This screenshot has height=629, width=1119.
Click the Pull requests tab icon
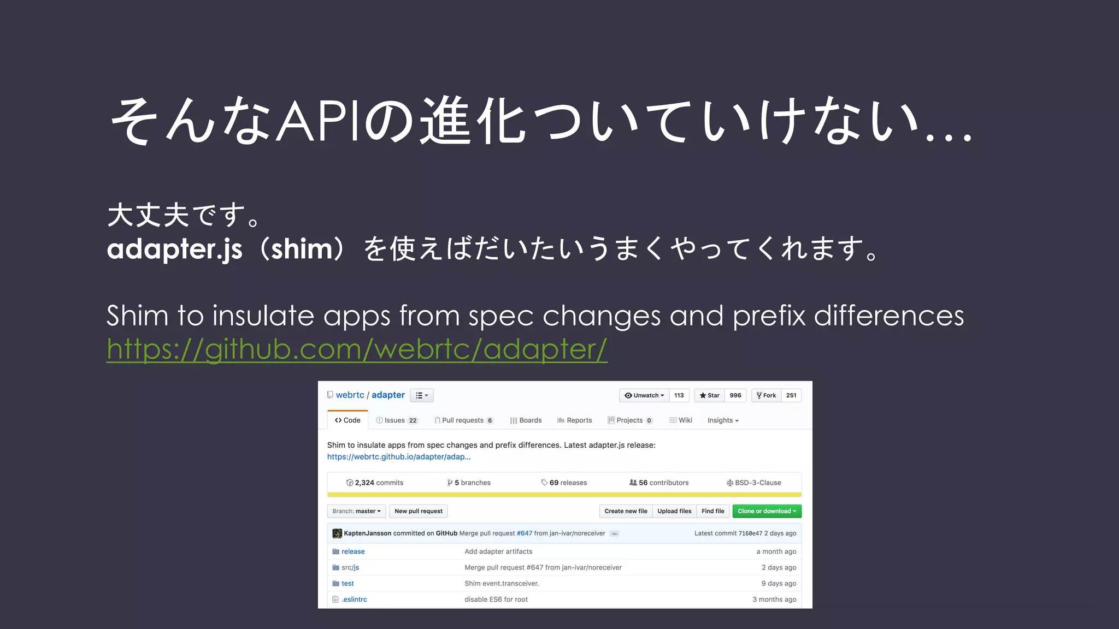(x=437, y=420)
